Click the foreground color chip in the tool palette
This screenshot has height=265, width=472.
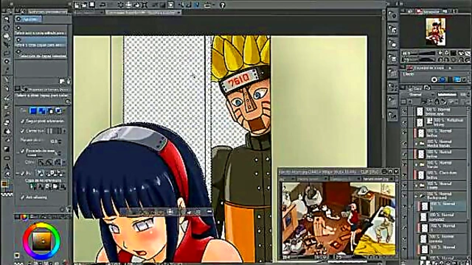4,183
